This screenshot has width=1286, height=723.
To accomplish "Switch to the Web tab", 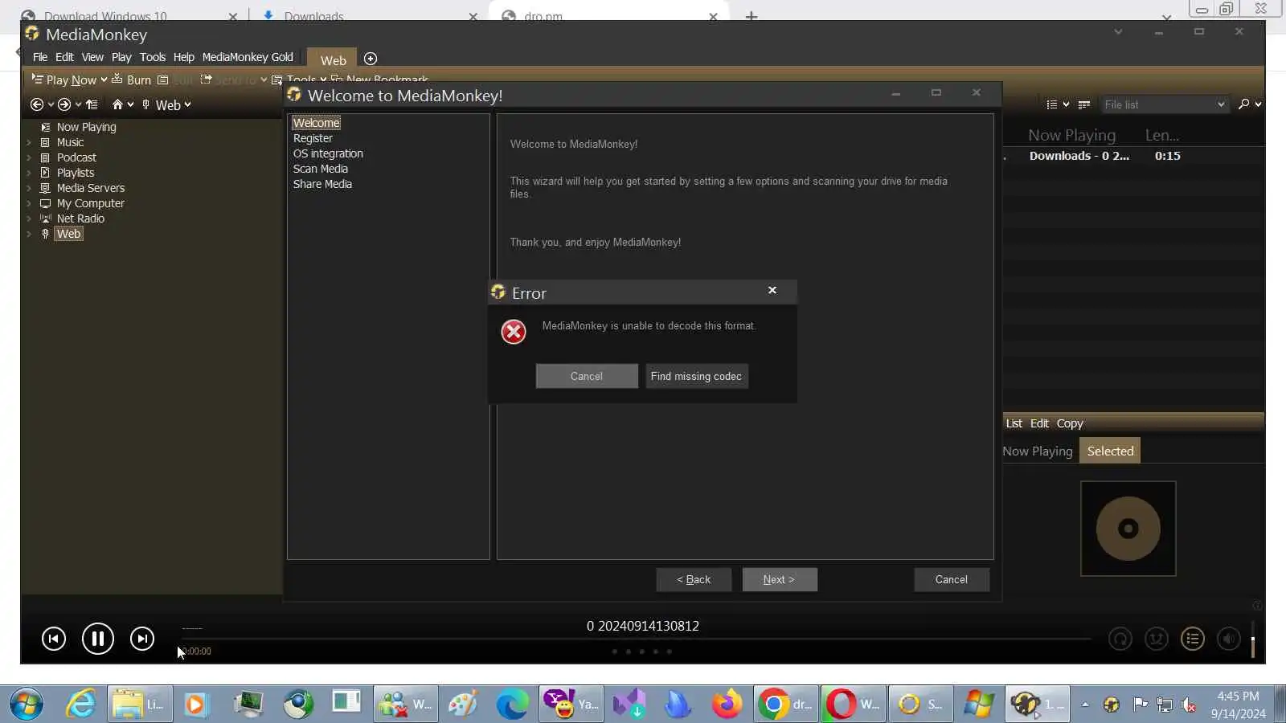I will (334, 60).
